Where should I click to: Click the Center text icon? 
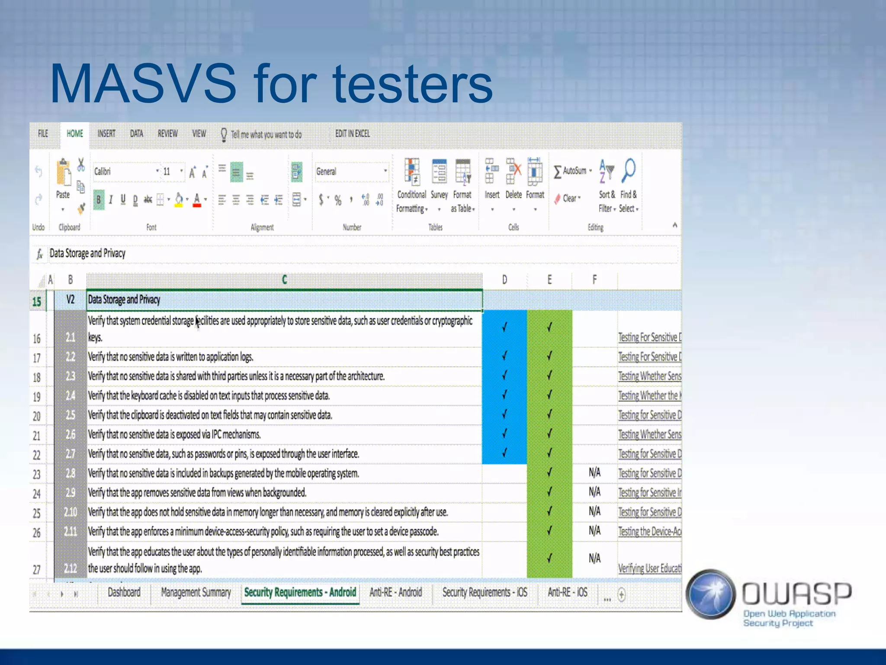click(236, 200)
